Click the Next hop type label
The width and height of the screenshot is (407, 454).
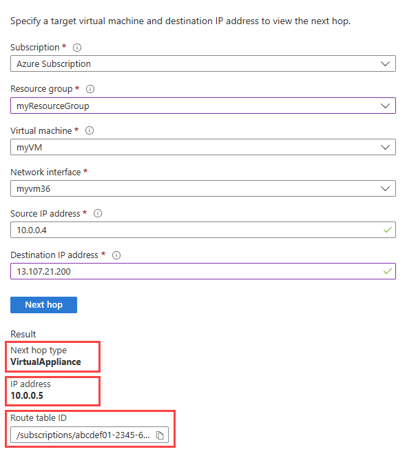(x=39, y=351)
